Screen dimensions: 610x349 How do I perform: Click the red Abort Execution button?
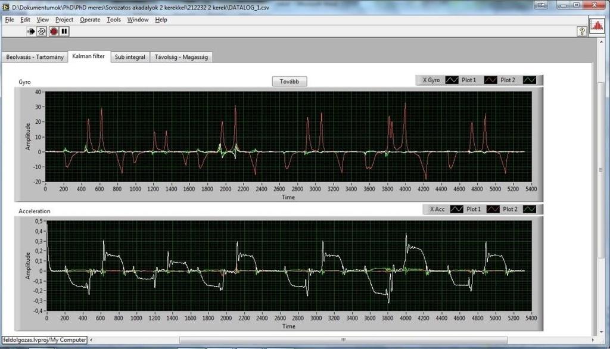(54, 31)
